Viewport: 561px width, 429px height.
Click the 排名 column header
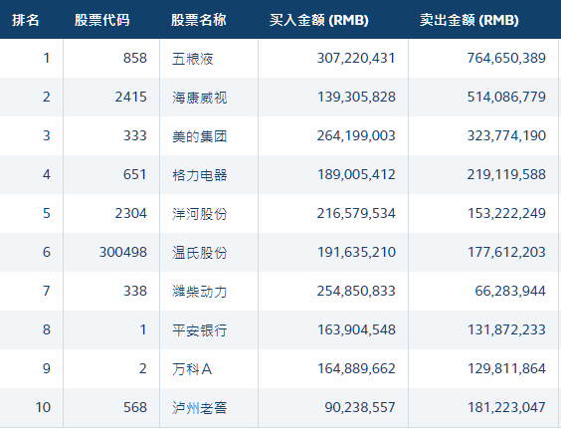coord(26,20)
